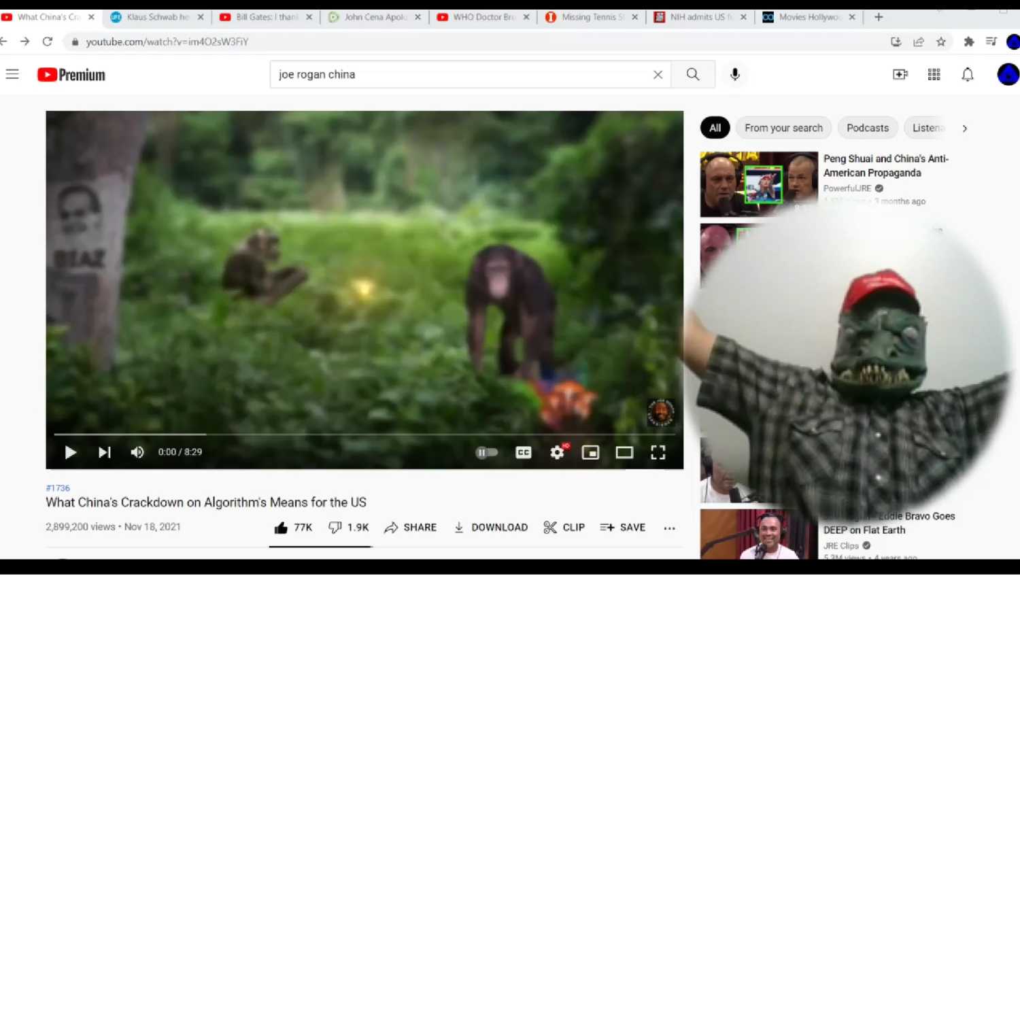1020x1020 pixels.
Task: Switch to theater mode
Action: tap(624, 453)
